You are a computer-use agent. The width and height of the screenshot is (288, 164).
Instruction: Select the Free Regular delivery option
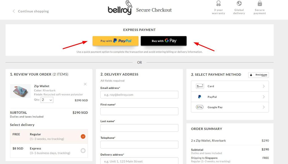pos(83,136)
